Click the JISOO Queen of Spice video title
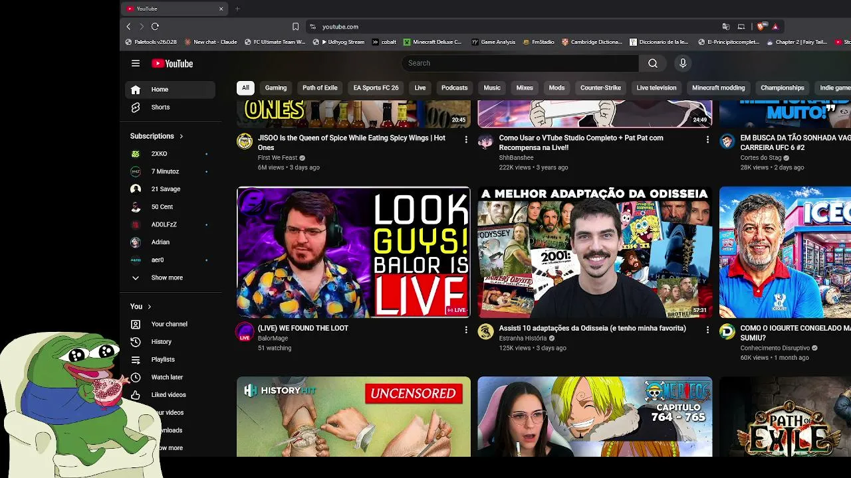851x478 pixels. coord(352,143)
